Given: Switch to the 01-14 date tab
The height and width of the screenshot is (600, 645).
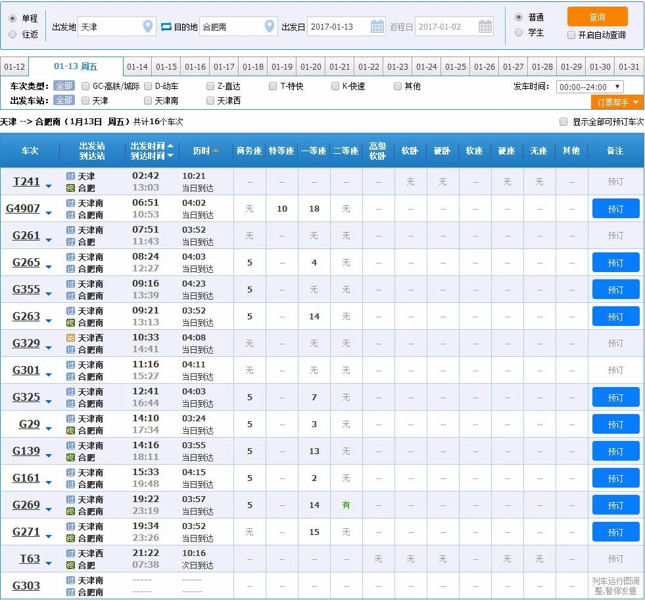Looking at the screenshot, I should click(137, 66).
